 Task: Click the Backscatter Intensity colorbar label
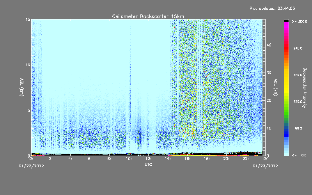(x=305, y=88)
